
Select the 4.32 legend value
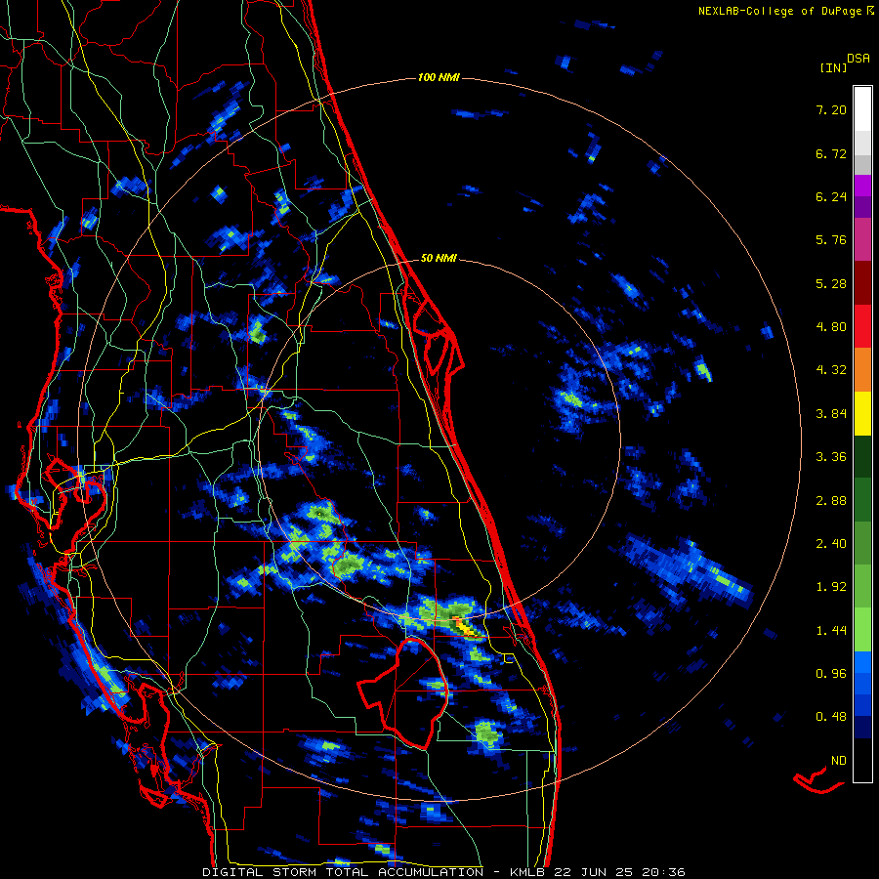point(831,370)
